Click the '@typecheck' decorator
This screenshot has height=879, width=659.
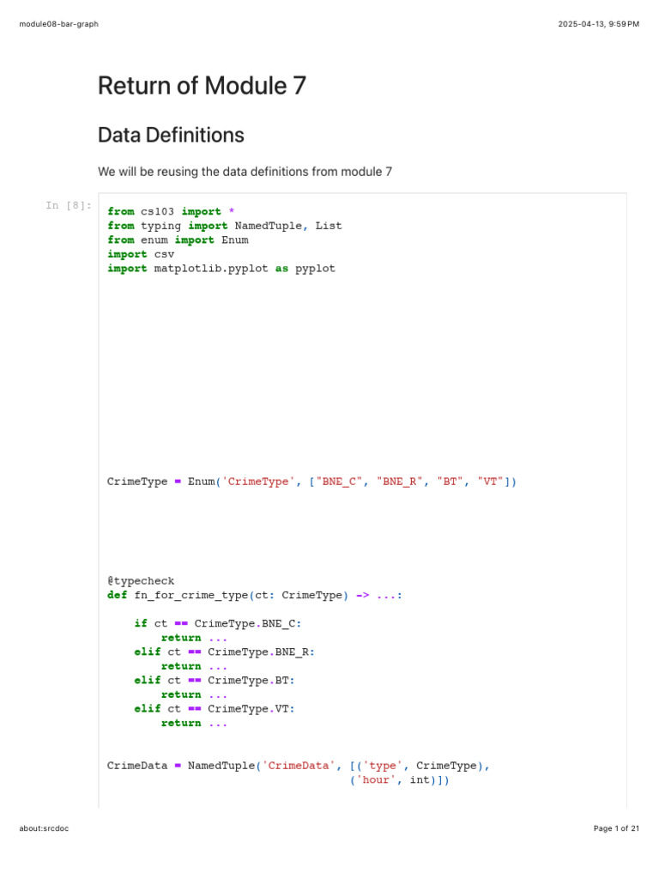pos(141,581)
